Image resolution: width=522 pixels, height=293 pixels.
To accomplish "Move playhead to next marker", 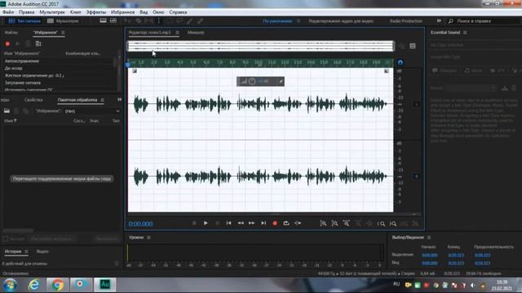I will pos(263,223).
